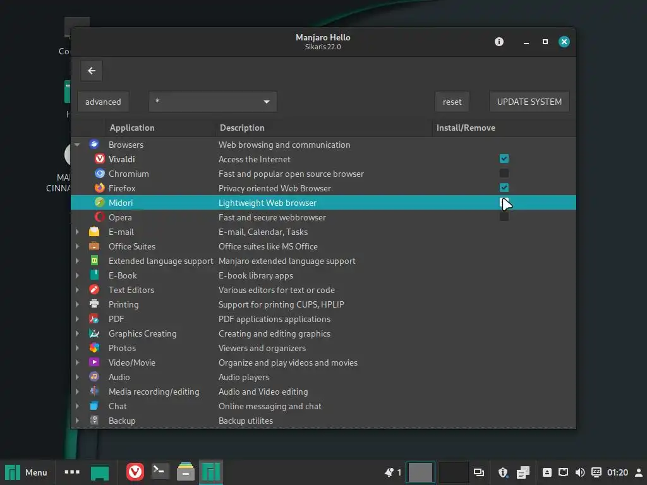Click the Firefox icon in list
647x485 pixels.
point(99,188)
